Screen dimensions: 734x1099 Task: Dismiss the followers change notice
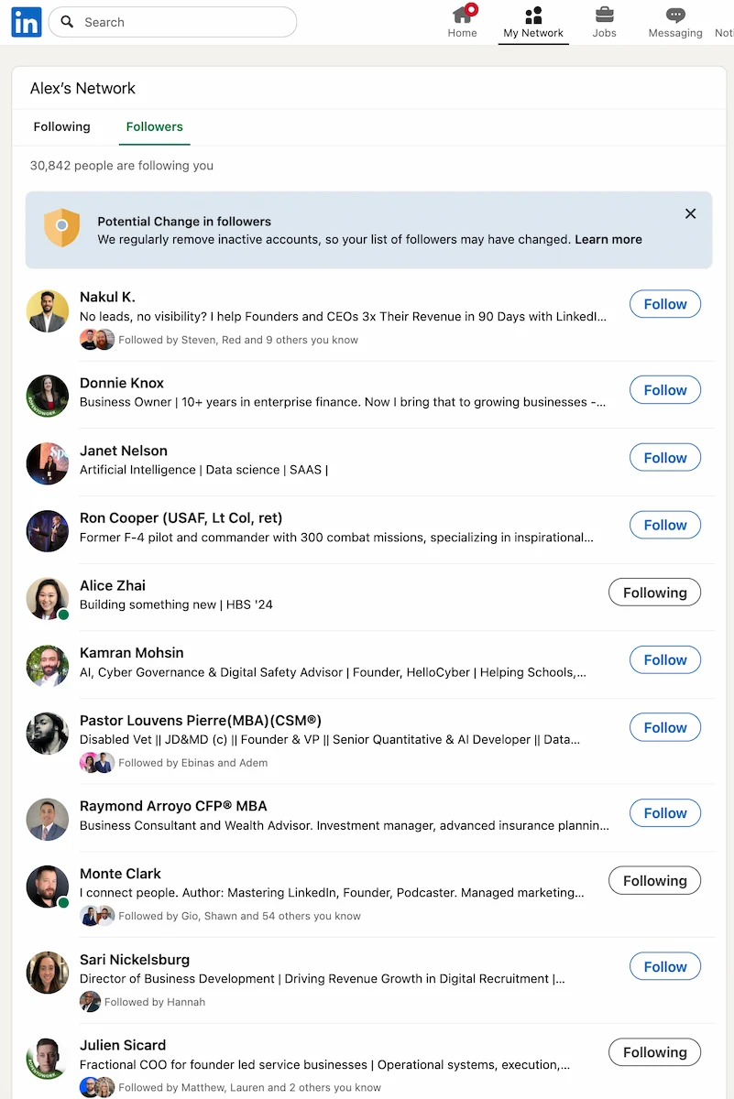coord(690,213)
